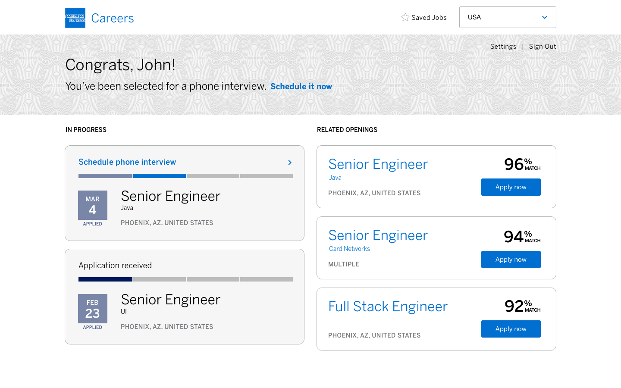The width and height of the screenshot is (621, 388).
Task: Apply now for 96% match Senior Engineer
Action: [511, 187]
